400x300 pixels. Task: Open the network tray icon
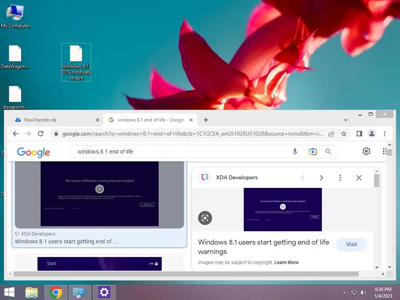click(x=354, y=293)
